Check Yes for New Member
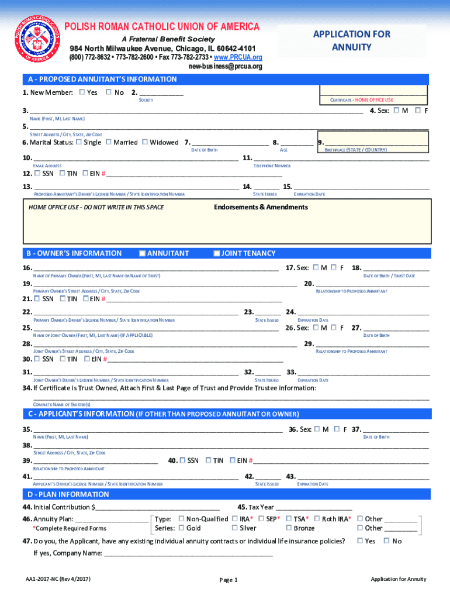 [x=82, y=92]
